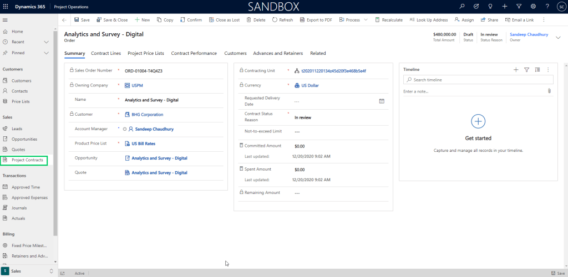Click the attachment paperclip in the note field

pyautogui.click(x=549, y=91)
